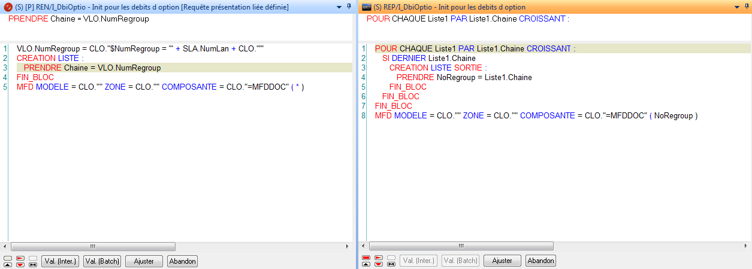Click Ajuster button in the right panel
Viewport: 752px width, 269px height.
pyautogui.click(x=502, y=261)
